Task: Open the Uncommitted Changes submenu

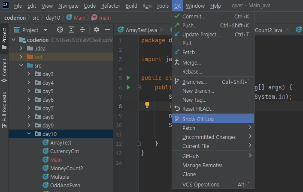Action: click(213, 137)
